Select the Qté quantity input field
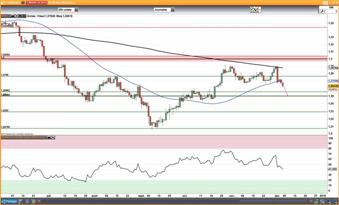Viewport: 339px width, 205px height. pyautogui.click(x=331, y=11)
